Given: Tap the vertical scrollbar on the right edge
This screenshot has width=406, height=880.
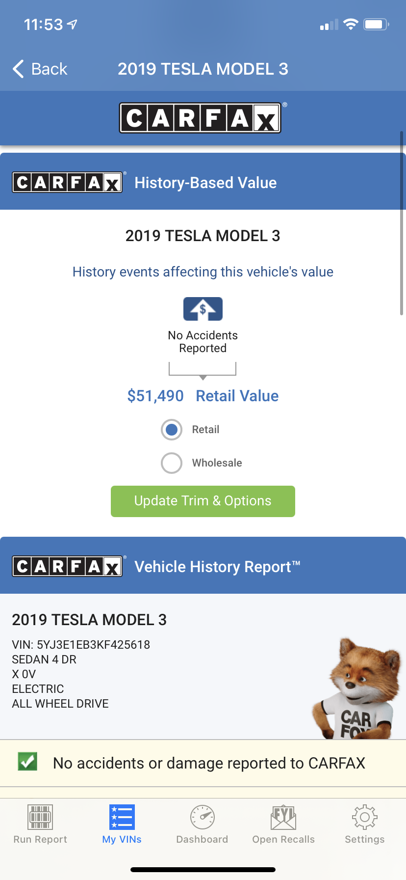Looking at the screenshot, I should tap(402, 223).
